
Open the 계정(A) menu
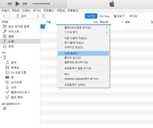[61, 10]
